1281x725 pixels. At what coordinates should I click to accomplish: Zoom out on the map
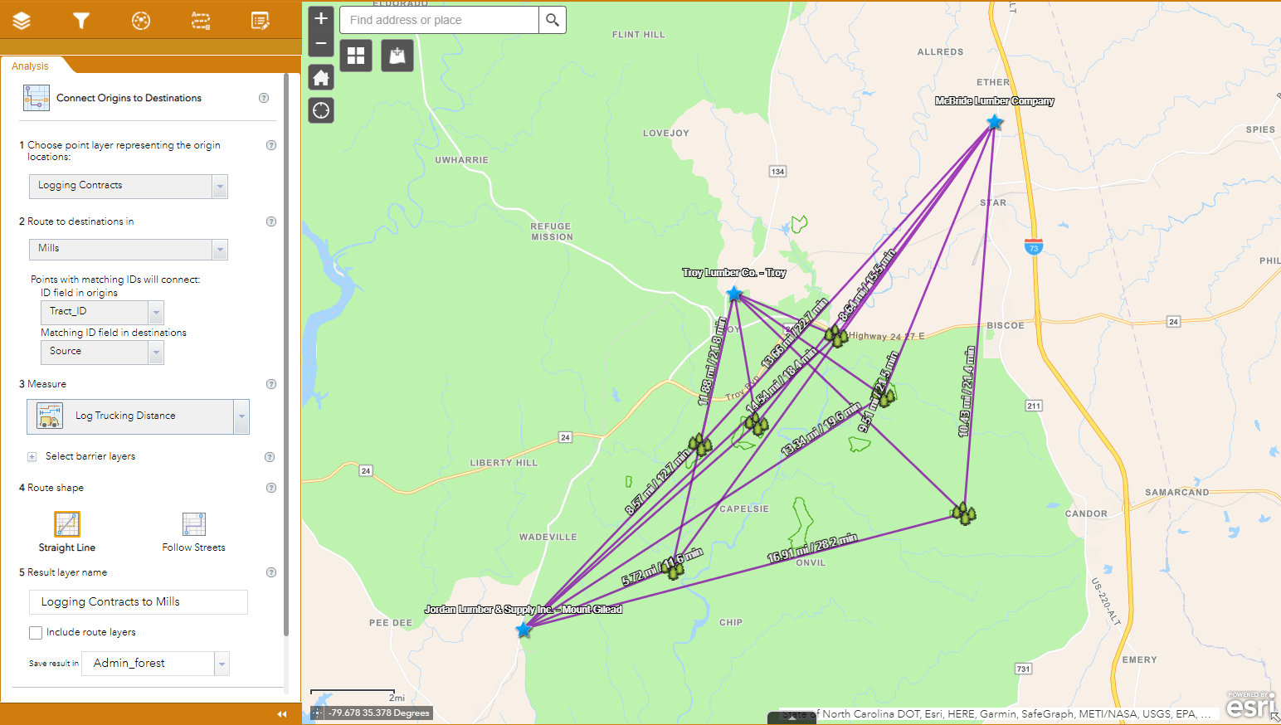click(x=321, y=44)
